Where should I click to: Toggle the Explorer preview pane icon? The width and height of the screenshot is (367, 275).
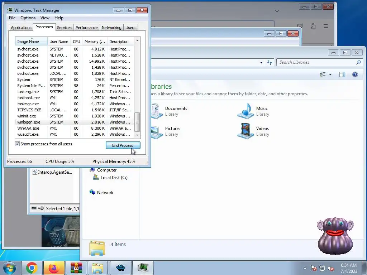(x=342, y=74)
